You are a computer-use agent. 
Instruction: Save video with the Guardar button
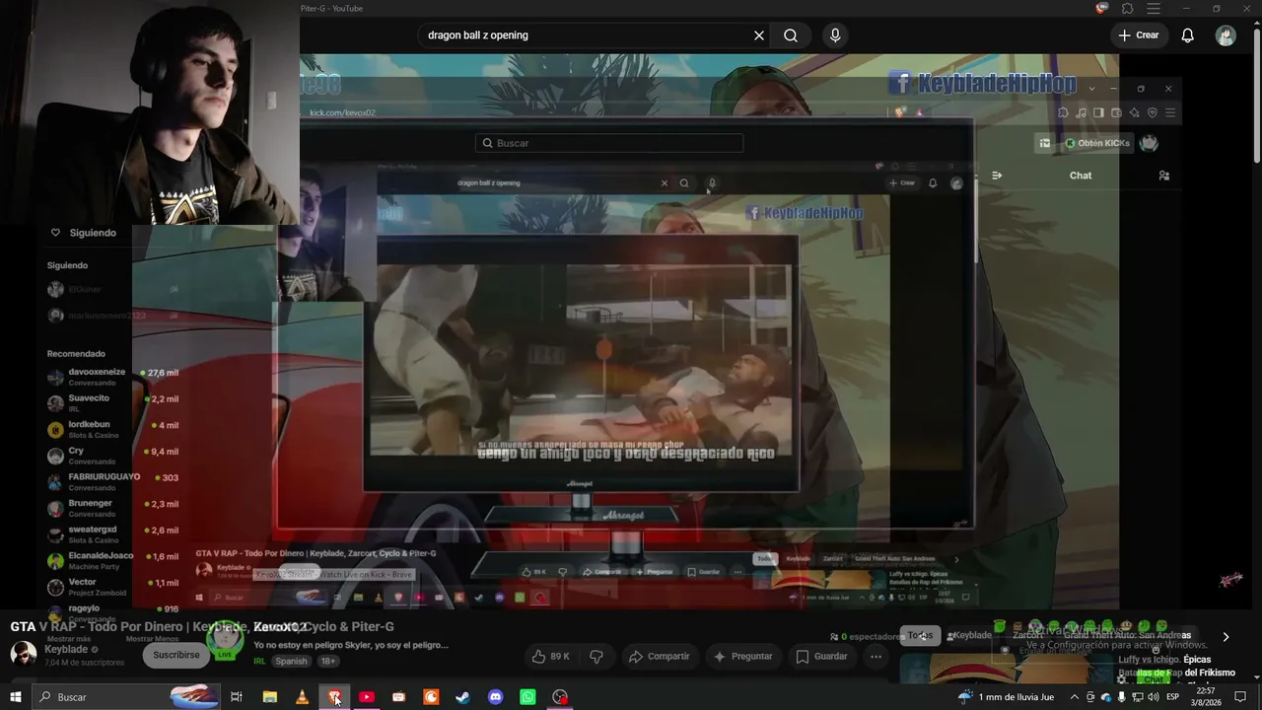click(821, 657)
